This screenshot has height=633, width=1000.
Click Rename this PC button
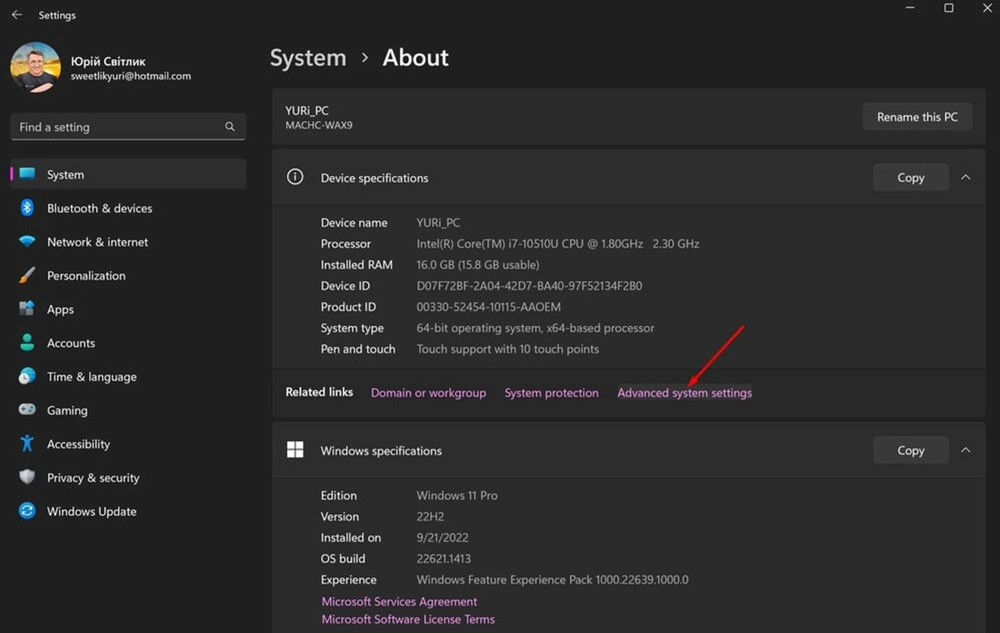point(917,117)
